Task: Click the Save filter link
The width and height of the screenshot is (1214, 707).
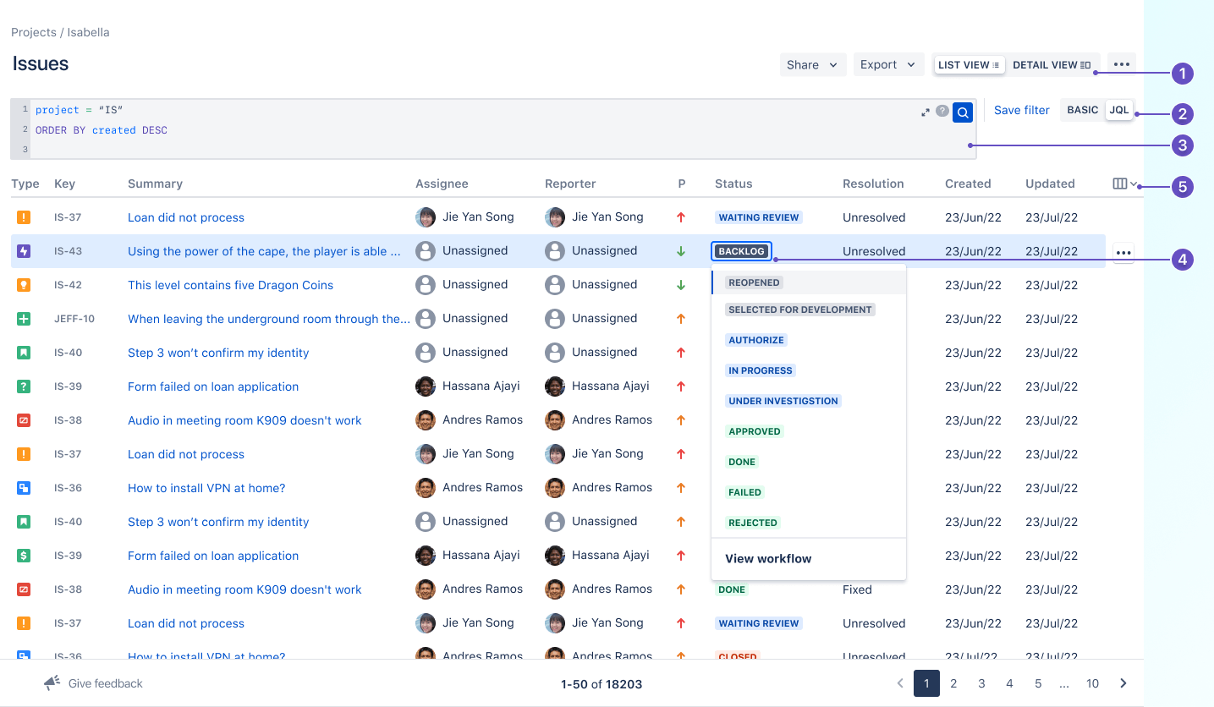Action: click(x=1021, y=110)
